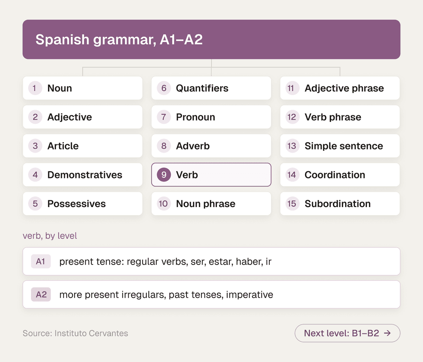Select the Quantifiers topic card
The image size is (423, 362).
[211, 88]
